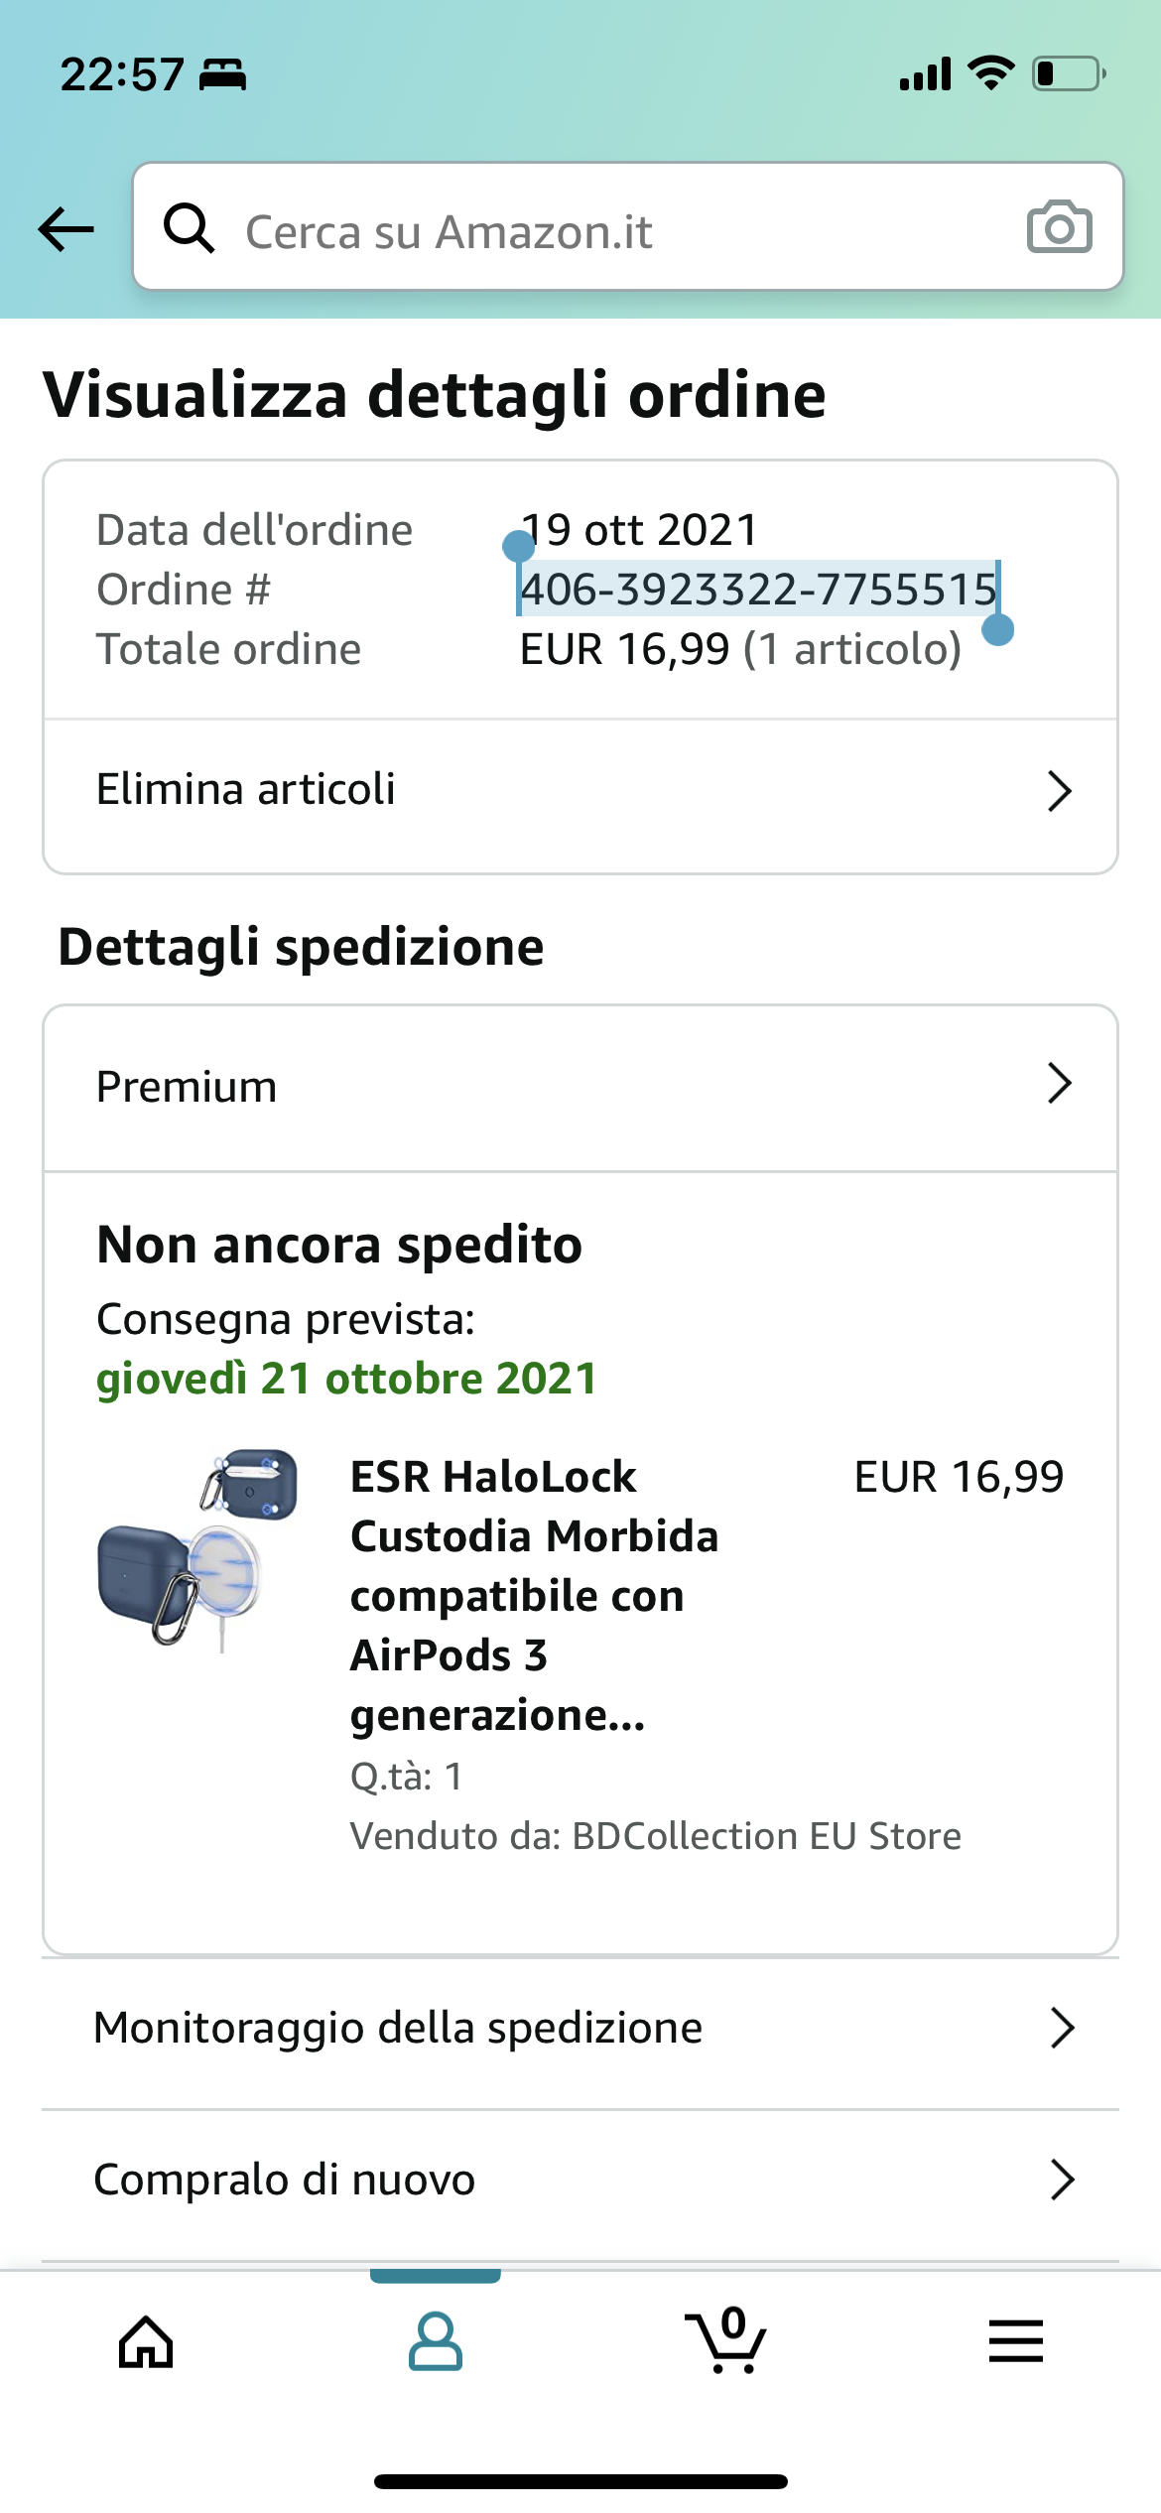Tap the Wi-Fi status icon
This screenshot has height=2513, width=1161.
point(990,73)
